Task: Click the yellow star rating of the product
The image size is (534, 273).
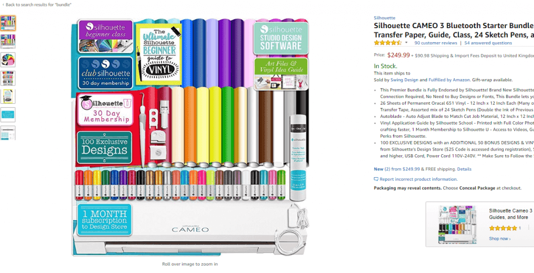Action: [x=388, y=43]
